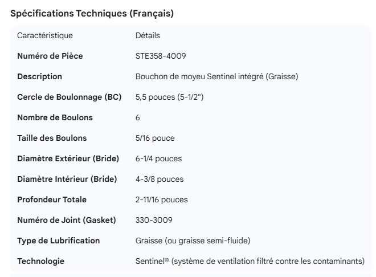Click the Détails column header
This screenshot has width=376, height=277.
click(148, 35)
